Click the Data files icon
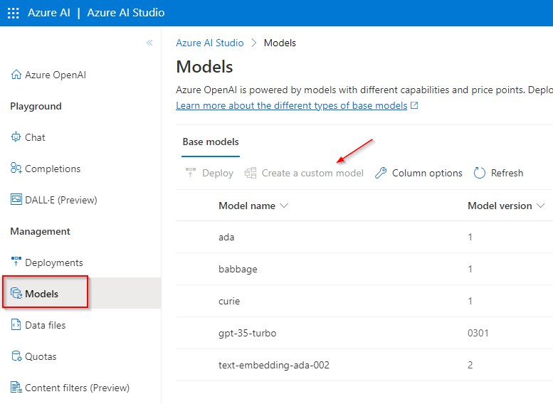 click(x=16, y=324)
